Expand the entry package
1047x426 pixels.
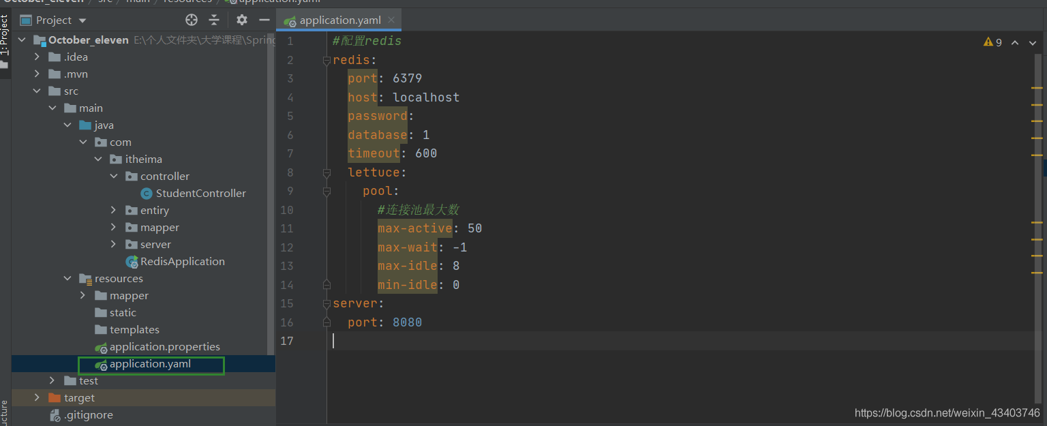[x=115, y=210]
